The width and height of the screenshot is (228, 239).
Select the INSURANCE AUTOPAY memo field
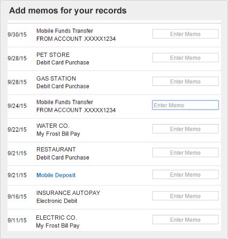(185, 196)
